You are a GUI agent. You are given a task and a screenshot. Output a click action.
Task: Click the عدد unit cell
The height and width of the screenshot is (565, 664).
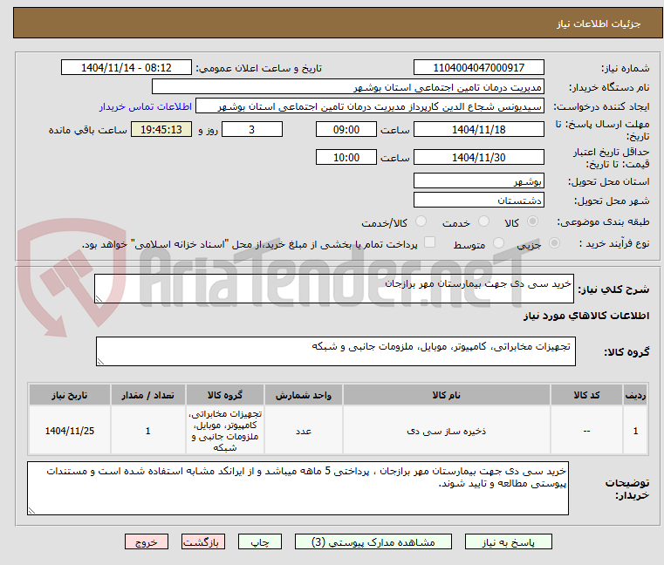[303, 431]
